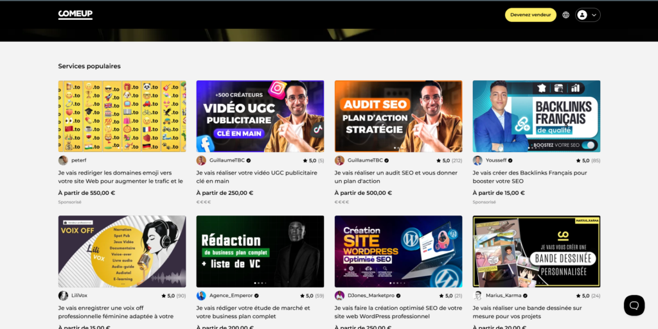
Task: Click the verified badge next to Agence_Emperor
Action: (256, 296)
